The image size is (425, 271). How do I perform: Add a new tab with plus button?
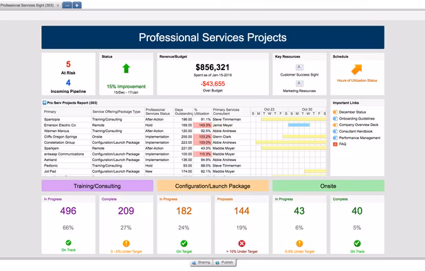pos(77,5)
